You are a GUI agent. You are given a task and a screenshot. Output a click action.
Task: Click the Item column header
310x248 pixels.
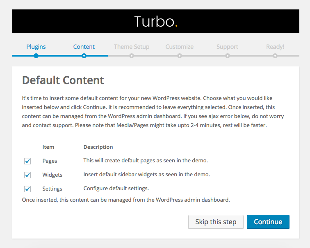48,147
